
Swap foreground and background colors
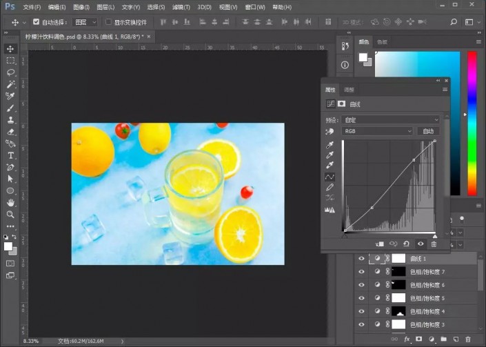[x=14, y=237]
